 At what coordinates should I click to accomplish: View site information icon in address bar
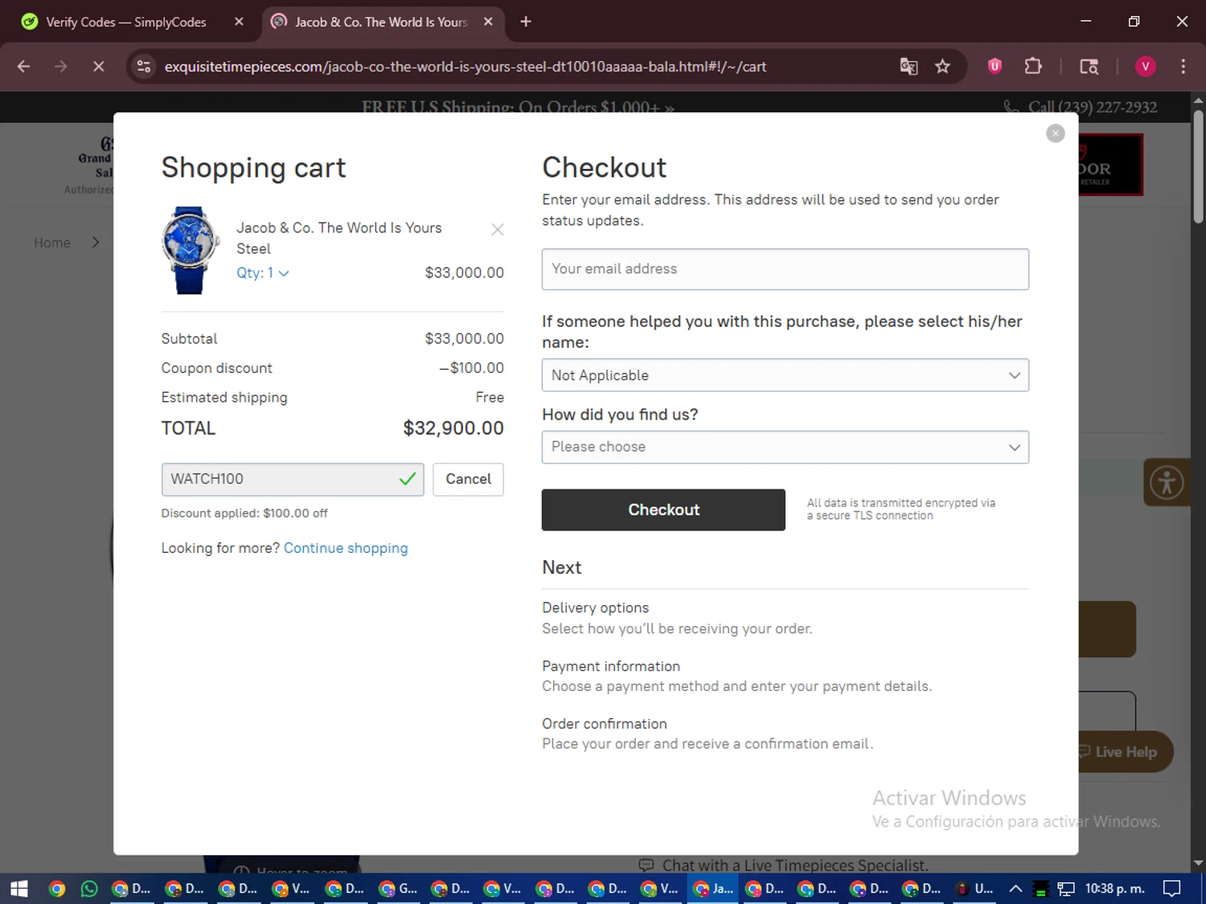click(x=144, y=67)
